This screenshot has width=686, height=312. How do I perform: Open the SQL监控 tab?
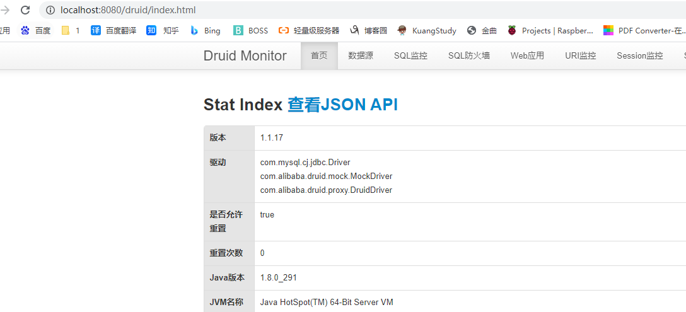point(410,55)
